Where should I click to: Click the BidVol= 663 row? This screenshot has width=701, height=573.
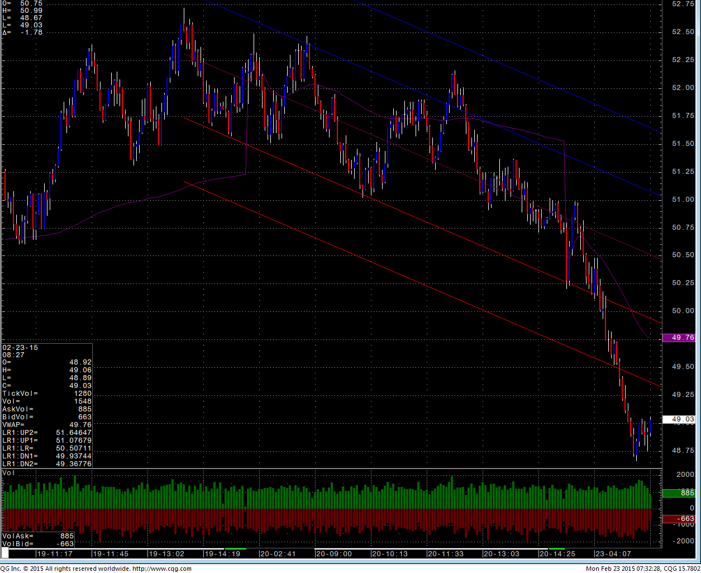coord(47,417)
